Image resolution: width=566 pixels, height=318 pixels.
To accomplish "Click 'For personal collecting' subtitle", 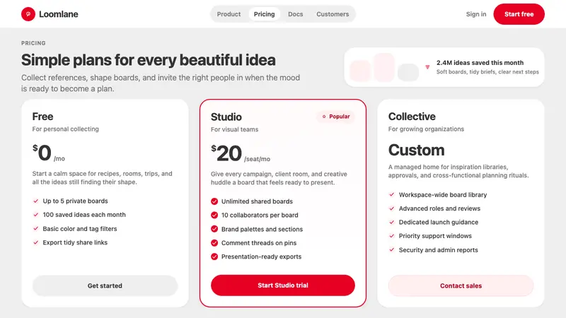I will [x=65, y=129].
